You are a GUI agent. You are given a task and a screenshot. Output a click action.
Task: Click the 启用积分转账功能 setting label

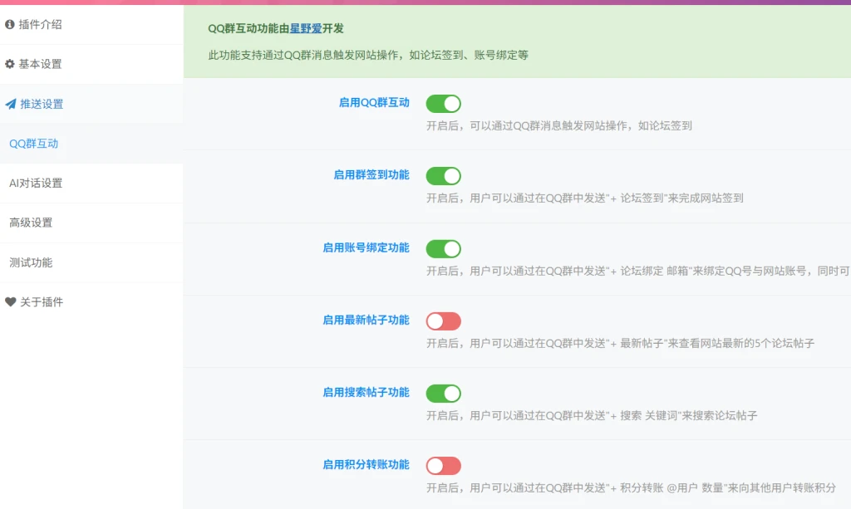366,465
